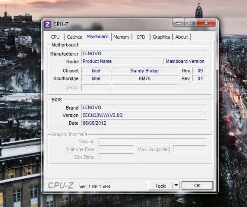This screenshot has width=247, height=207.
Task: Switch to the SPD tab
Action: click(x=141, y=37)
